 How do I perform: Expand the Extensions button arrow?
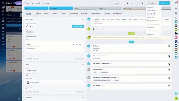[x=123, y=3]
